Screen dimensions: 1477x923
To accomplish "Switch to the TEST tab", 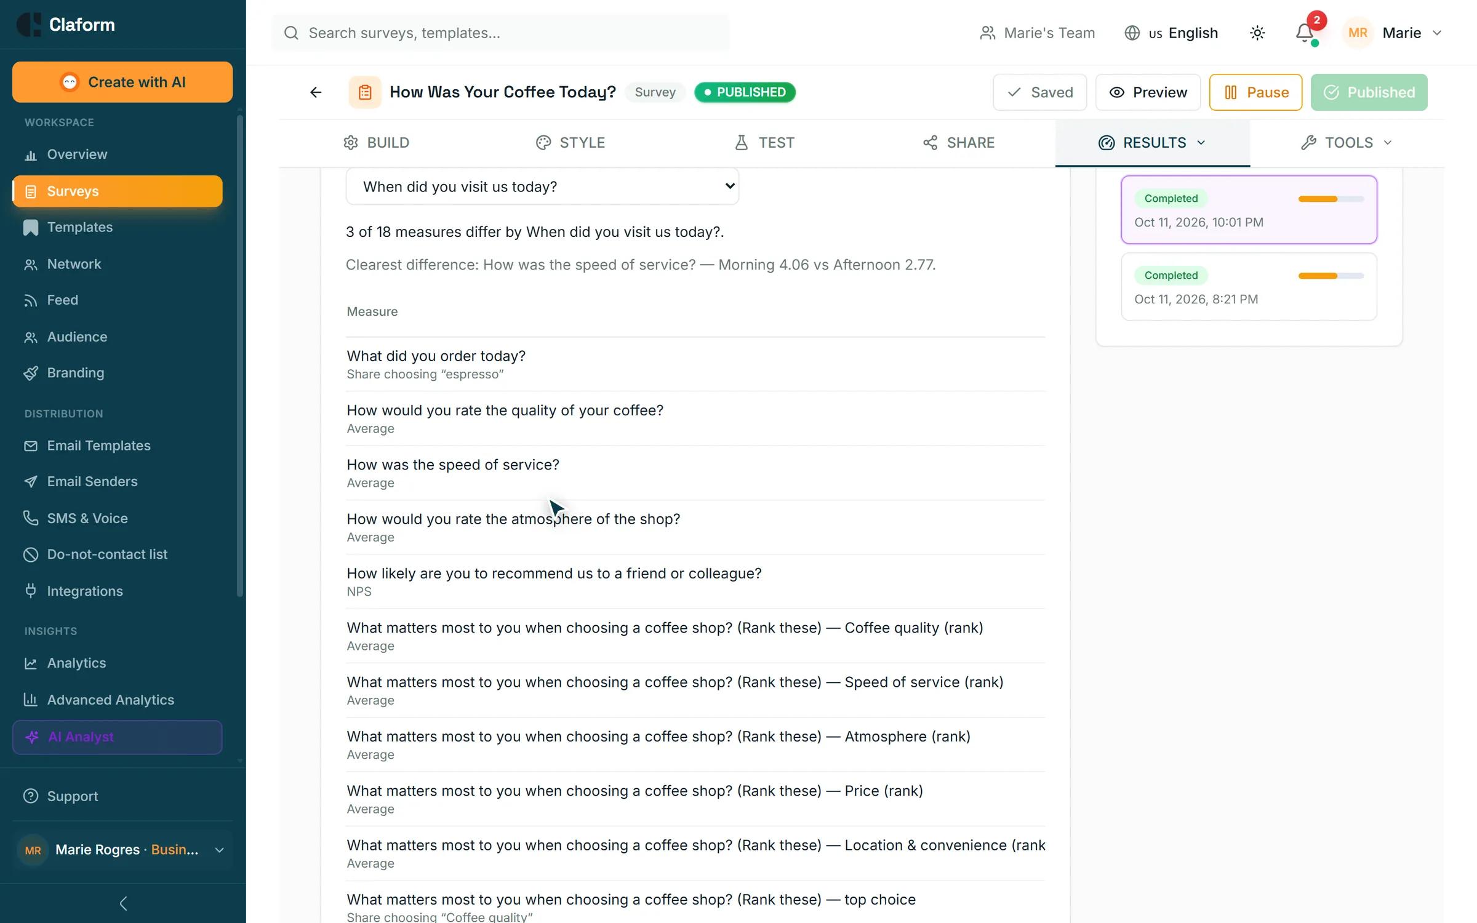I will [764, 143].
